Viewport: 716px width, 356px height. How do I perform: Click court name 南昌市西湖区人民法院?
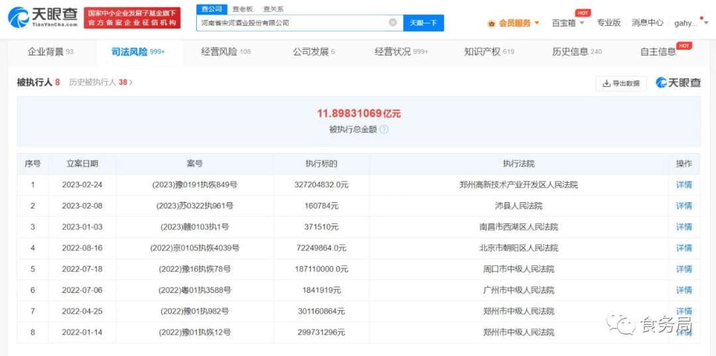[x=518, y=227]
